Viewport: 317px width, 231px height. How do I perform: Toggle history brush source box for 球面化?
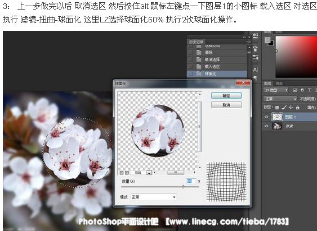pyautogui.click(x=190, y=73)
